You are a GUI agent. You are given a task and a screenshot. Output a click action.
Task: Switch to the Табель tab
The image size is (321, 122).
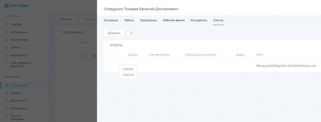(x=129, y=20)
